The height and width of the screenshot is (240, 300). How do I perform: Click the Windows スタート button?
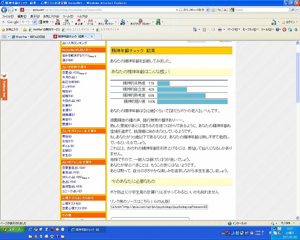pos(12,230)
